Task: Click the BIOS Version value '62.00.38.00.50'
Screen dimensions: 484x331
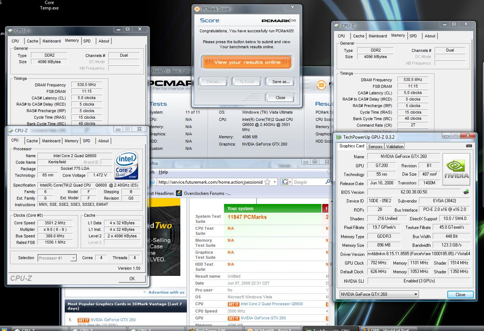Action: (414, 192)
